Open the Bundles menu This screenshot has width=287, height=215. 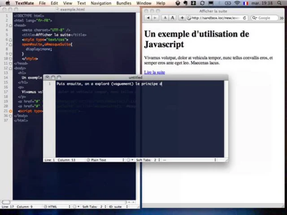(x=124, y=3)
